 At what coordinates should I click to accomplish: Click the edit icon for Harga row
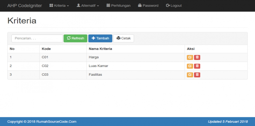[190, 57]
